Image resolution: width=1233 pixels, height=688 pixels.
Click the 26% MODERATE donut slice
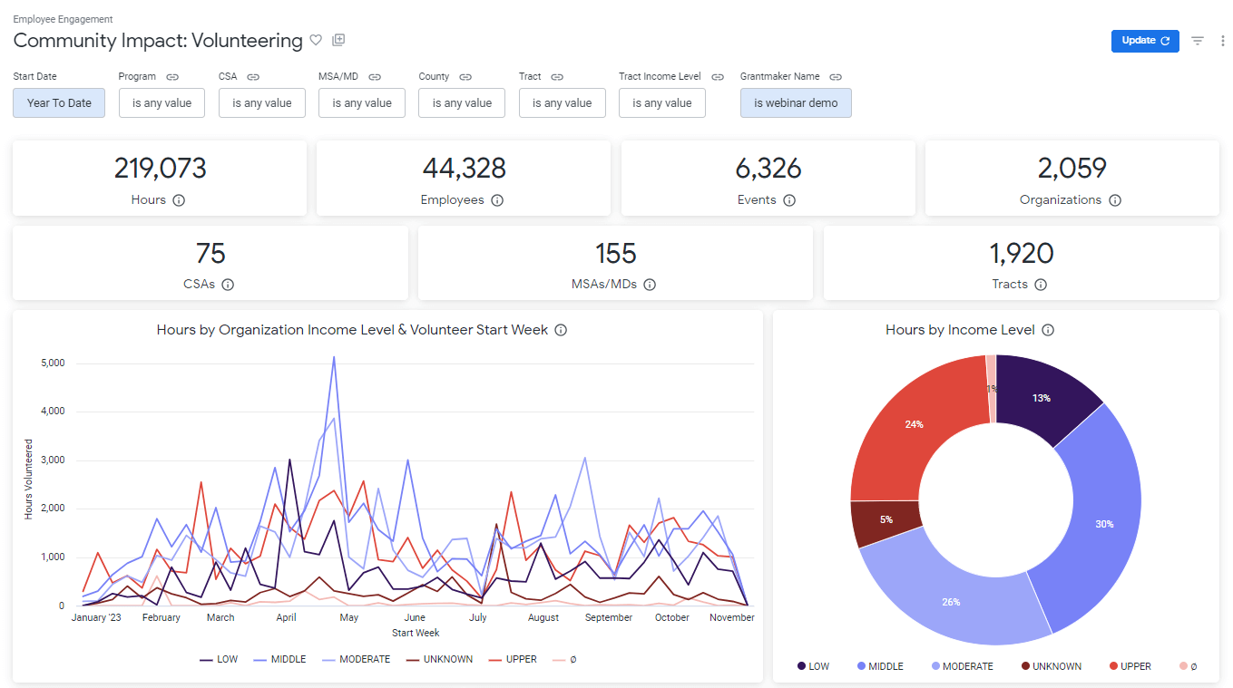951,602
